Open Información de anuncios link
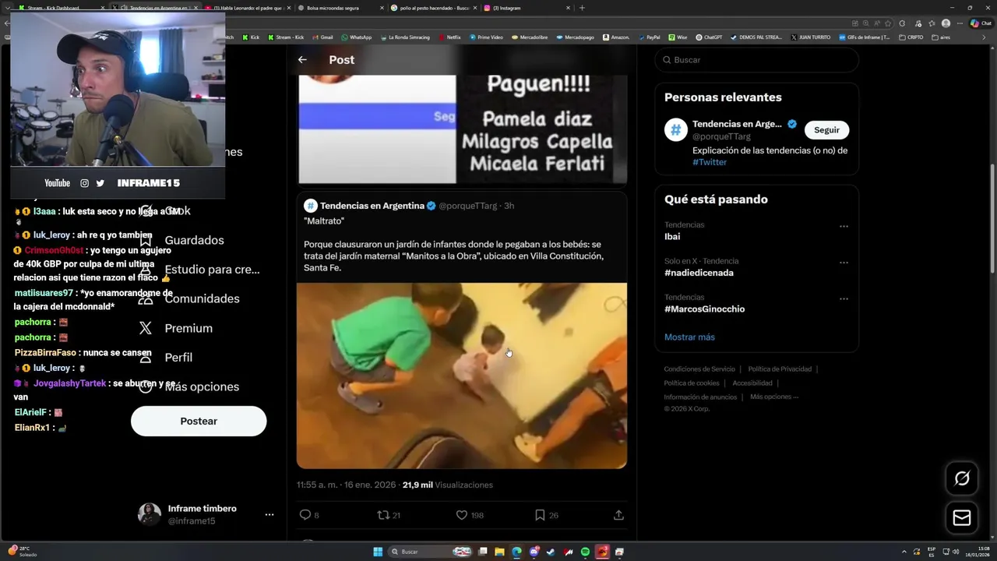Screen dimensions: 997x561 coord(700,397)
